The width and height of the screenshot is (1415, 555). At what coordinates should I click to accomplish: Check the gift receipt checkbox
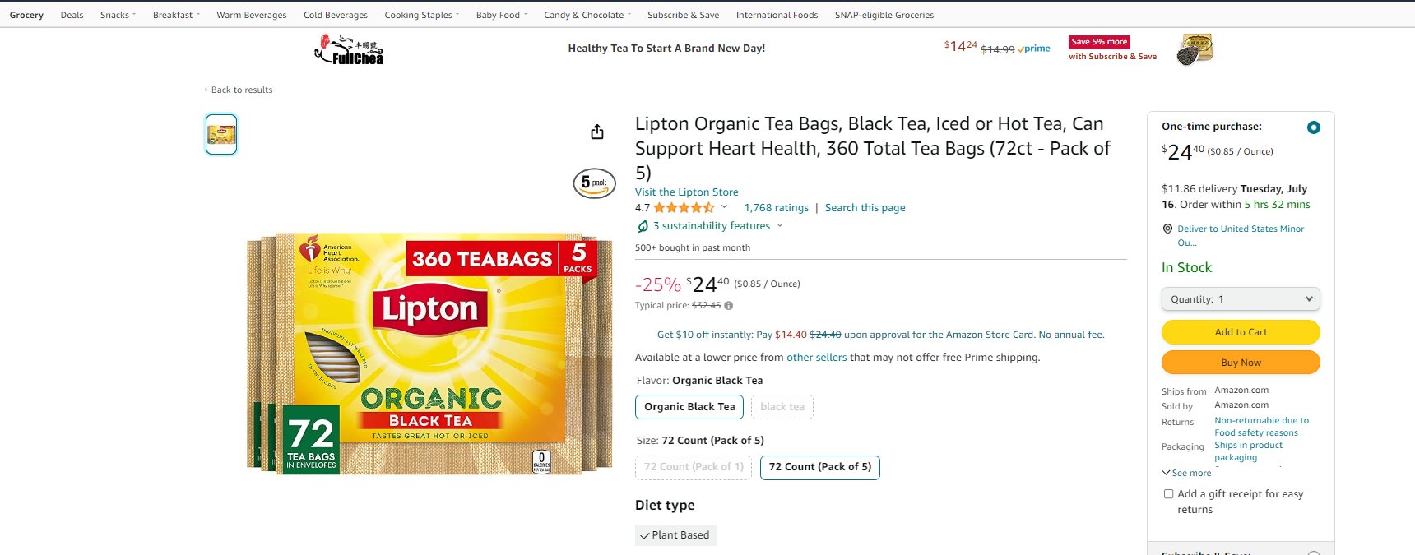pos(1168,494)
